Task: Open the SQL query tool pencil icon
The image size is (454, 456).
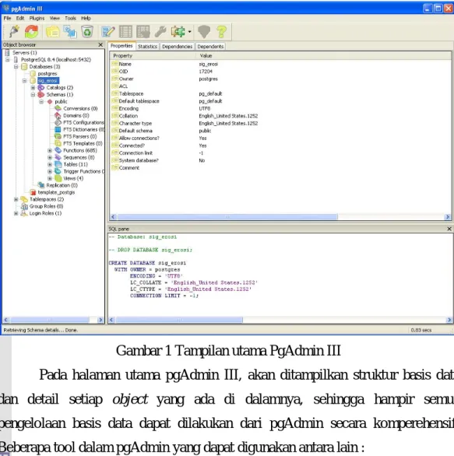Action: [x=108, y=31]
